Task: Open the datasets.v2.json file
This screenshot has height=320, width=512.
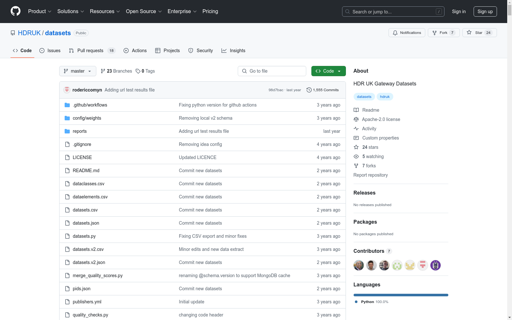Action: pyautogui.click(x=89, y=262)
